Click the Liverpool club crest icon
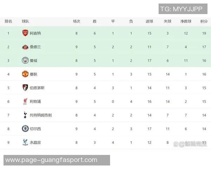This screenshot has height=169, width=211. pyautogui.click(x=25, y=101)
